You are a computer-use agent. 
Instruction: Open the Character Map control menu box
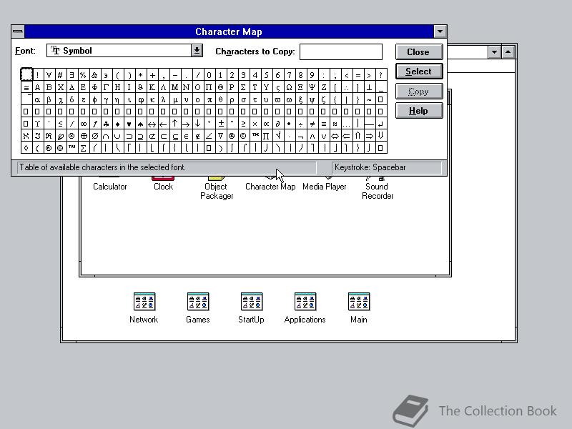coord(17,31)
